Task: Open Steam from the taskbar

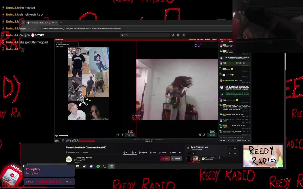Action: [x=85, y=166]
